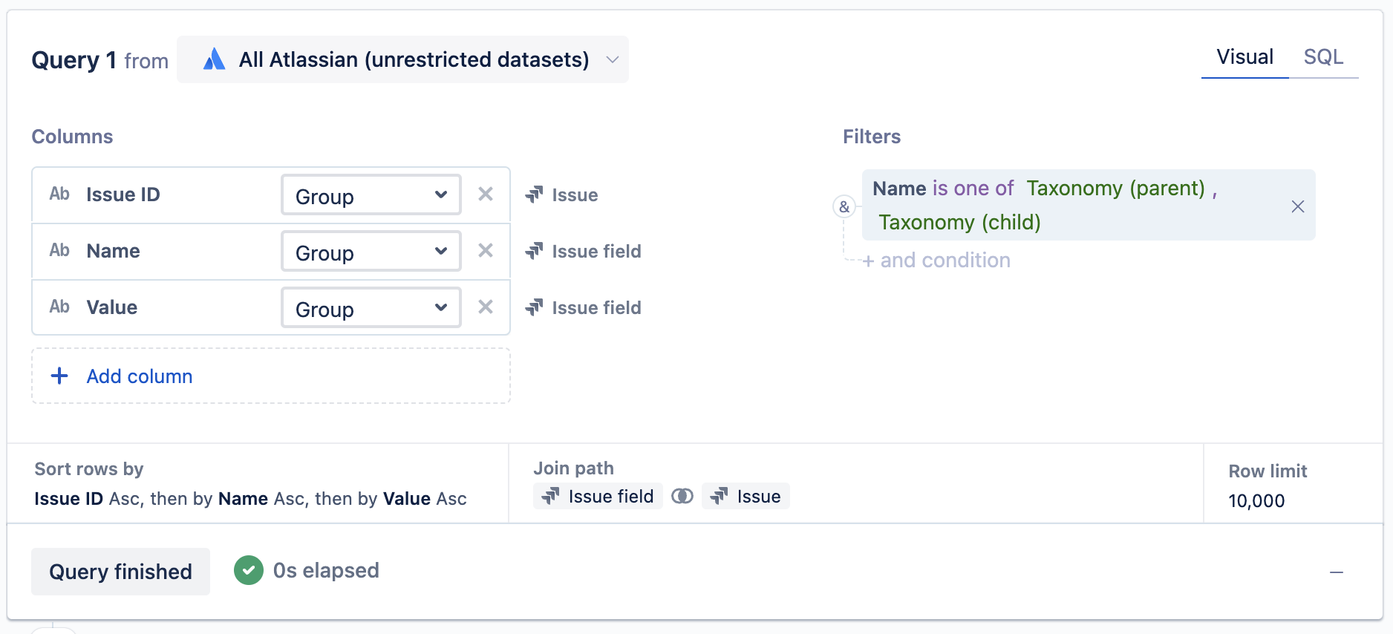Screen dimensions: 1393x634
Task: Remove the Issue ID column
Action: (486, 195)
